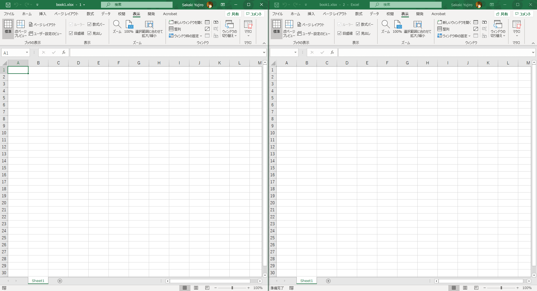Click Page Break Preview icon in left window
537x291 pixels.
(20, 25)
